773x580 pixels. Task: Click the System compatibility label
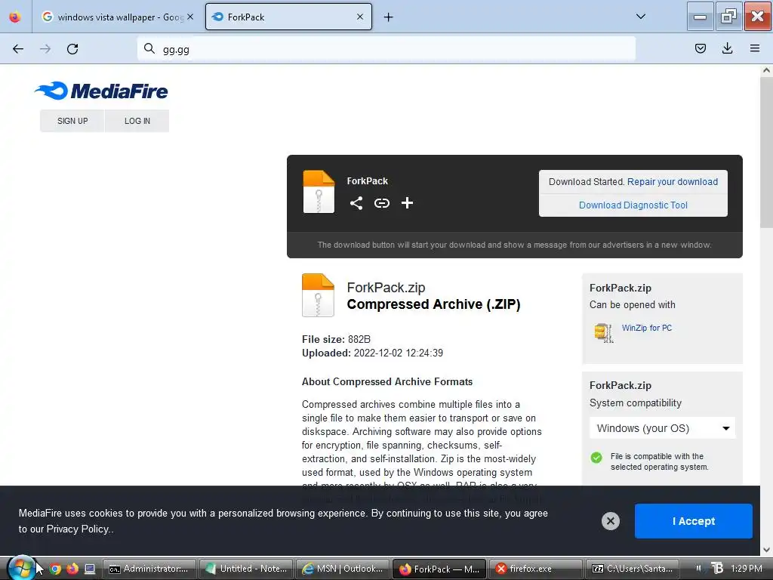[636, 403]
